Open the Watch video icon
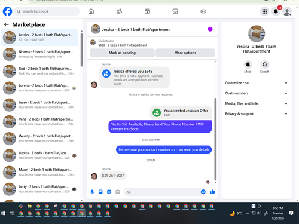The height and width of the screenshot is (224, 299). 147,11
